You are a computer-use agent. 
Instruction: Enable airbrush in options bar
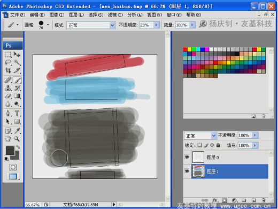(x=203, y=24)
